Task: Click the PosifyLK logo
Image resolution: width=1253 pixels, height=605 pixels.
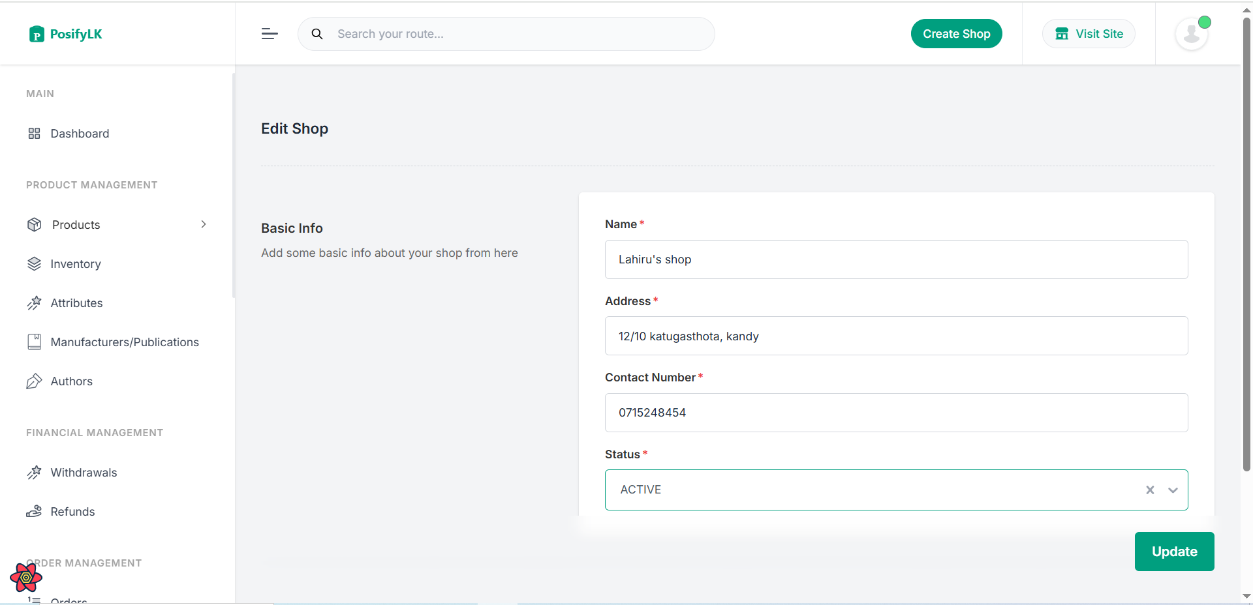Action: tap(65, 33)
